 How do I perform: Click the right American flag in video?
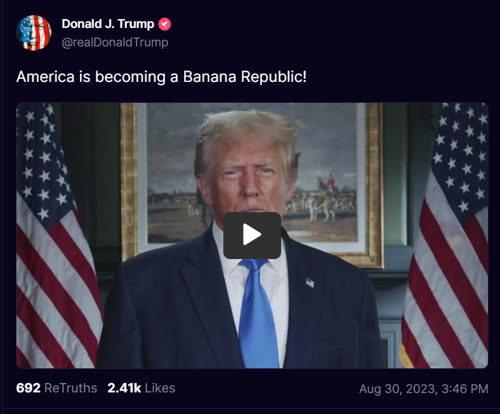pyautogui.click(x=447, y=236)
